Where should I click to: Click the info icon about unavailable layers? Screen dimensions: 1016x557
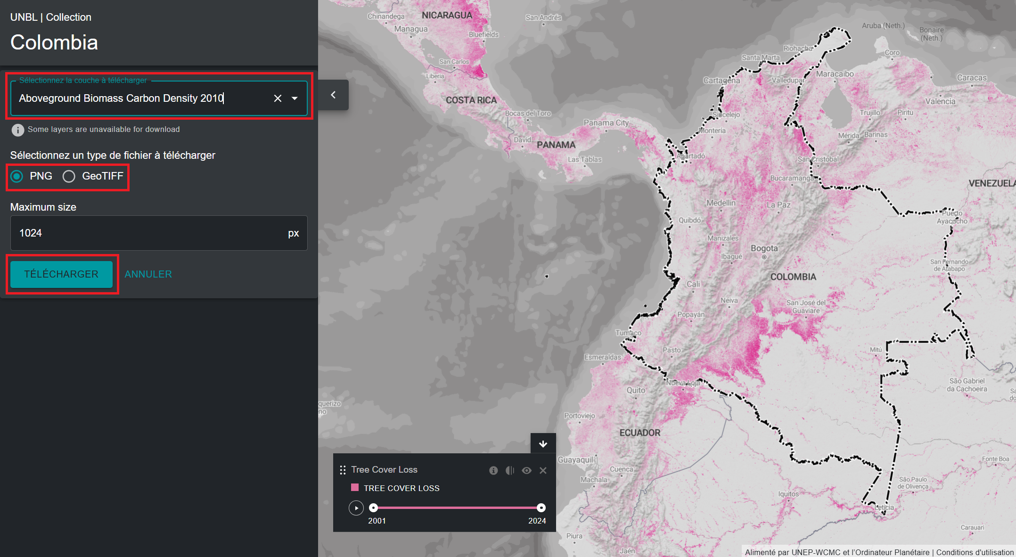[x=17, y=130]
